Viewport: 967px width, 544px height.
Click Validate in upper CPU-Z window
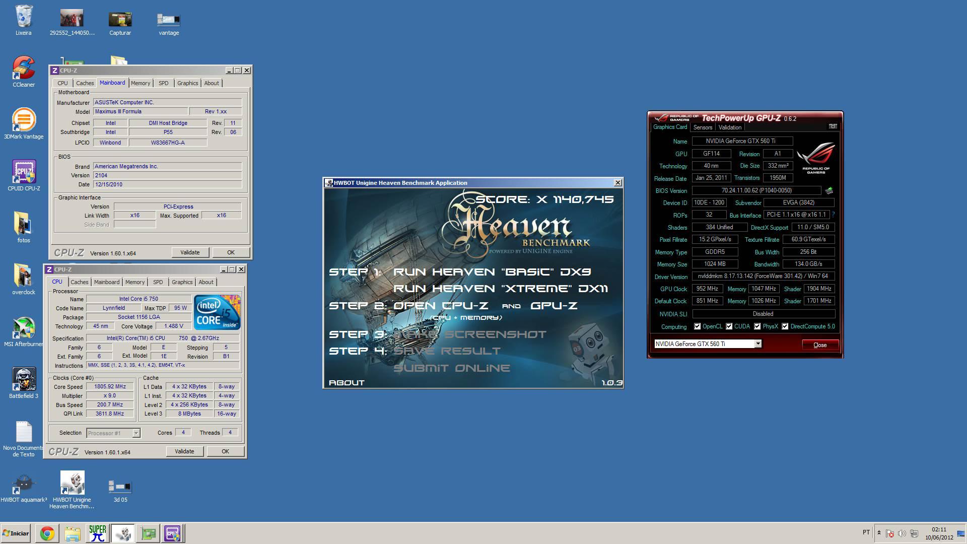coord(190,252)
